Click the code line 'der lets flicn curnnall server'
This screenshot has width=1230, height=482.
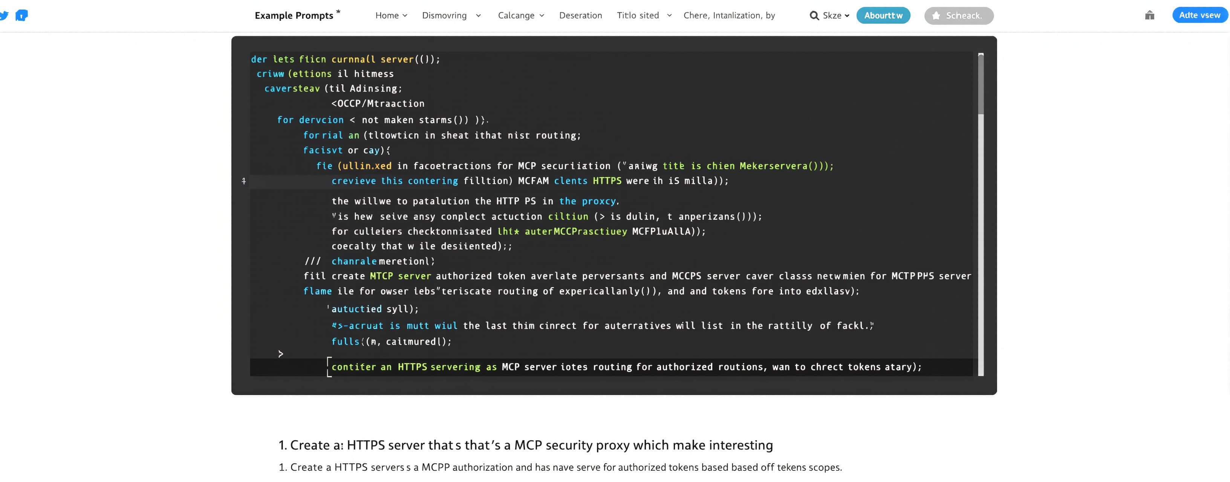[345, 59]
